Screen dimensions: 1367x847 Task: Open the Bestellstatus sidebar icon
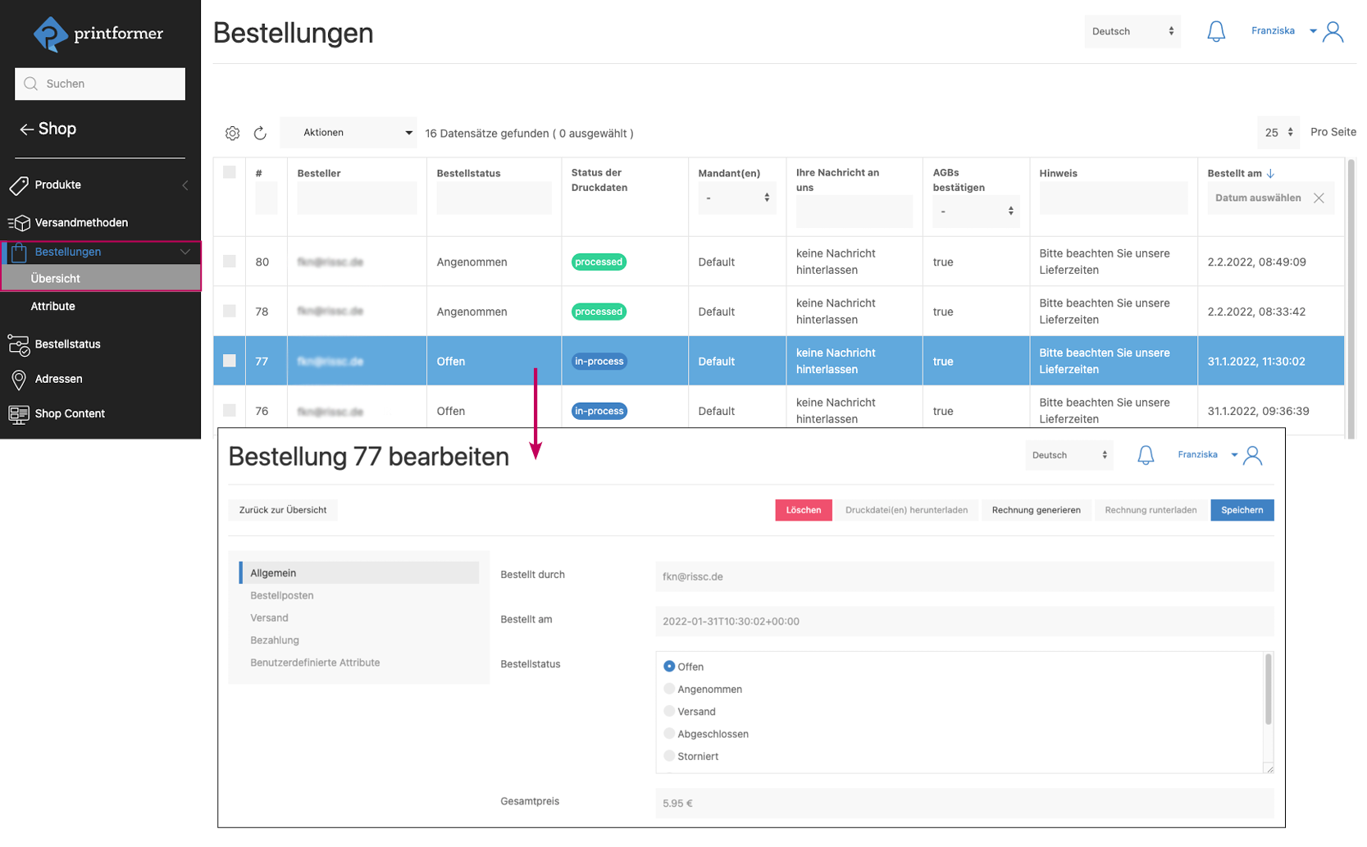(x=18, y=344)
